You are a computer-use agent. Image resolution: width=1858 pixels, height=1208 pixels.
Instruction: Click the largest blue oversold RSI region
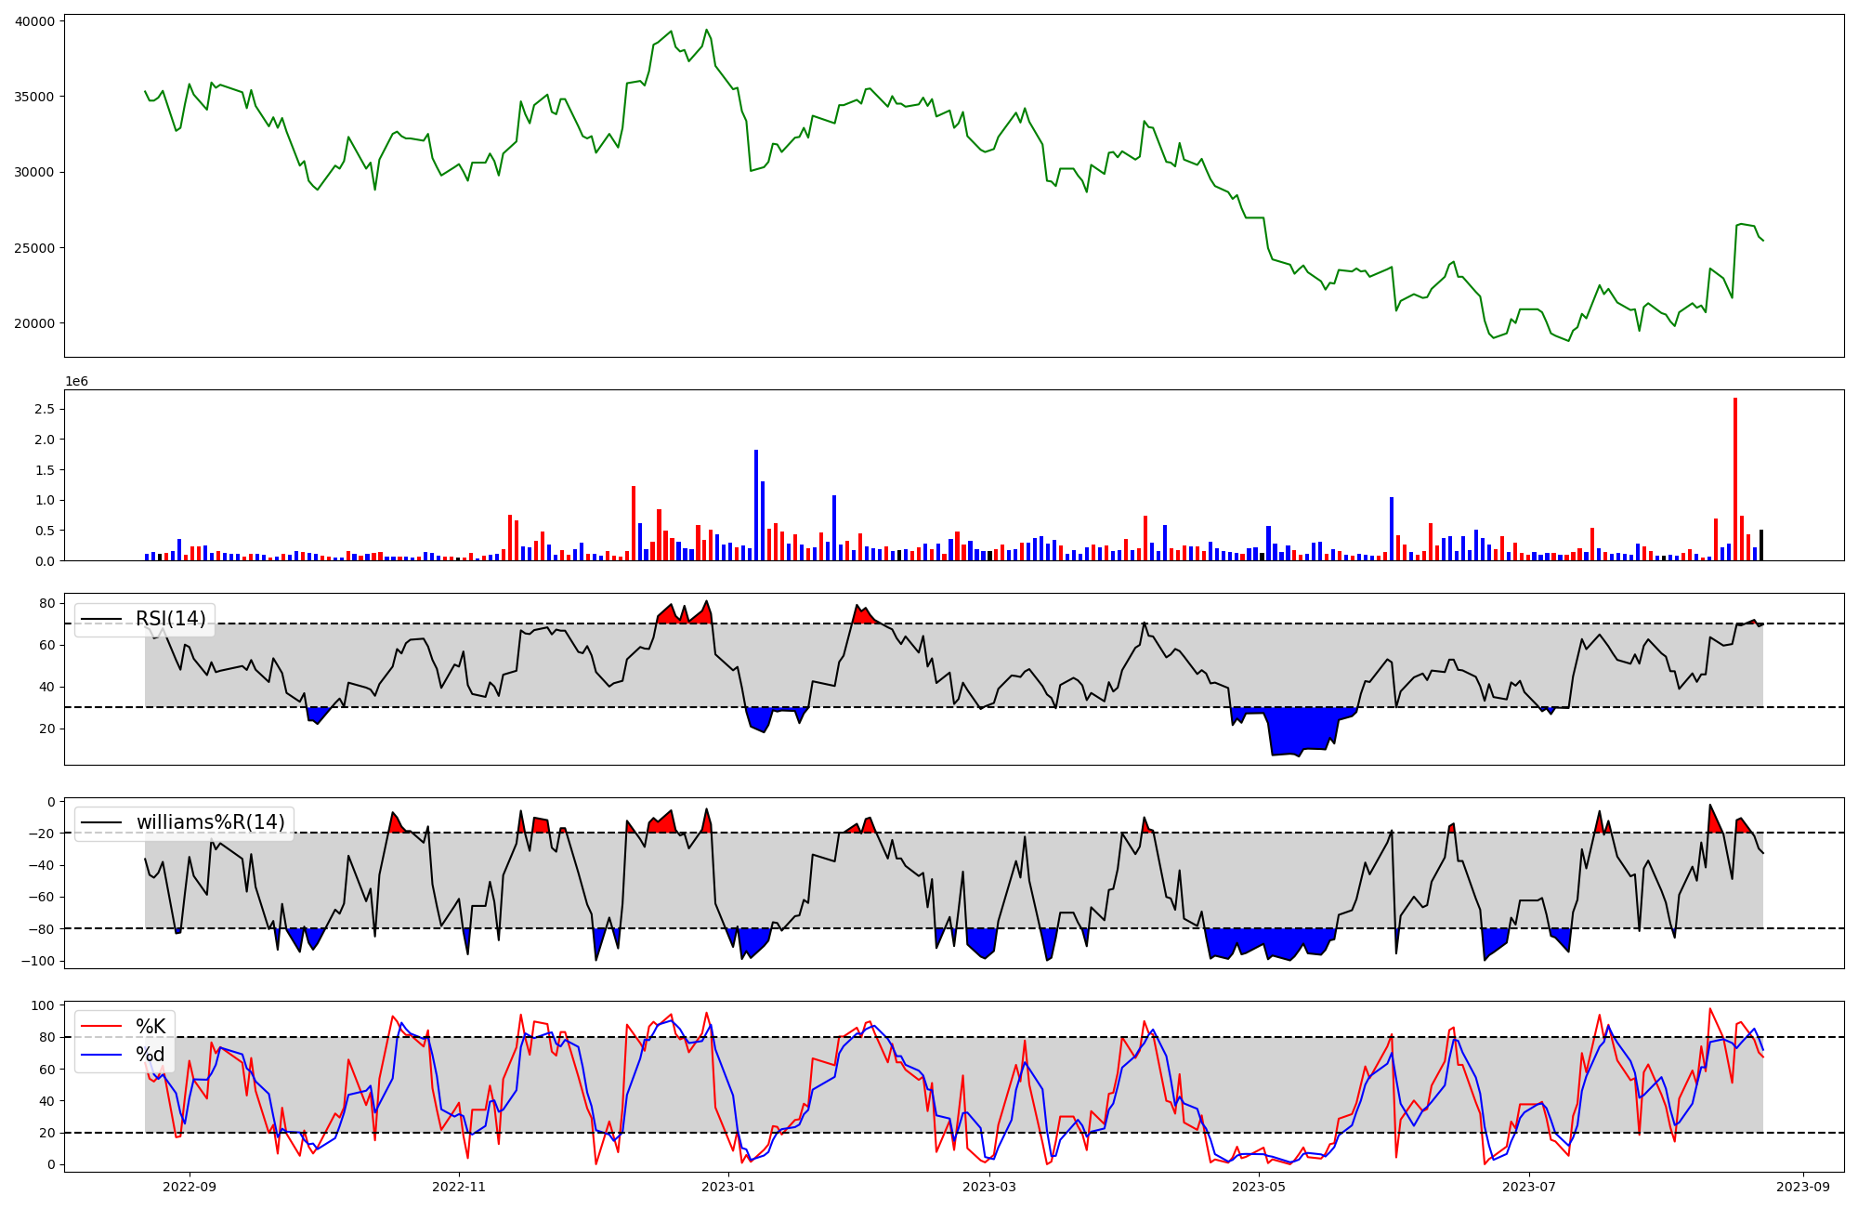coord(1301,729)
